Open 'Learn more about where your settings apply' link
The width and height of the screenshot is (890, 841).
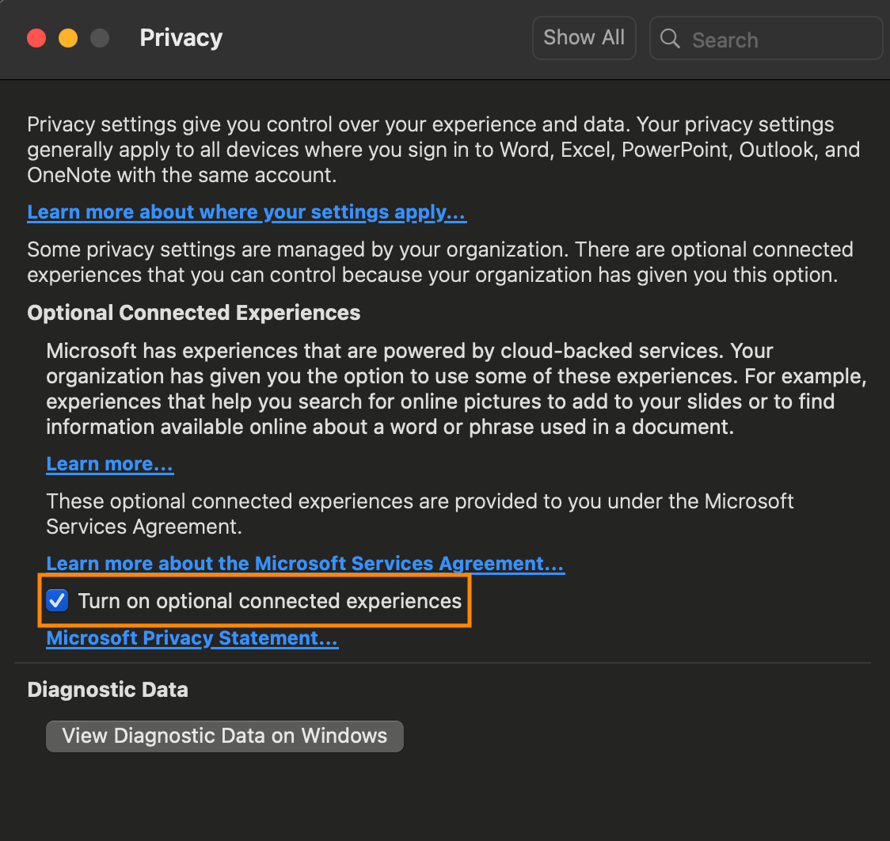[x=246, y=212]
